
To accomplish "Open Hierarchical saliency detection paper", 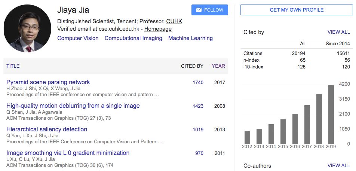I will (x=47, y=129).
